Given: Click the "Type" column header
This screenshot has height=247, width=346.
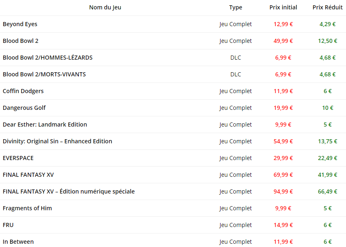Looking at the screenshot, I should point(235,7).
